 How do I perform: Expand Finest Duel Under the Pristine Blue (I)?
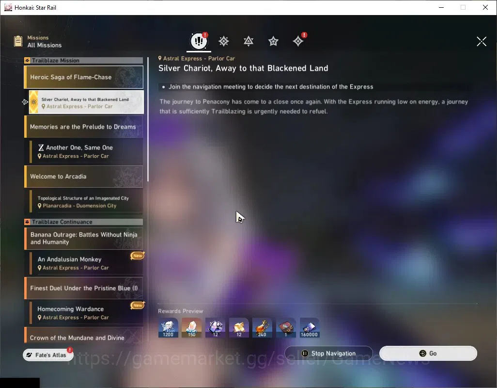84,288
